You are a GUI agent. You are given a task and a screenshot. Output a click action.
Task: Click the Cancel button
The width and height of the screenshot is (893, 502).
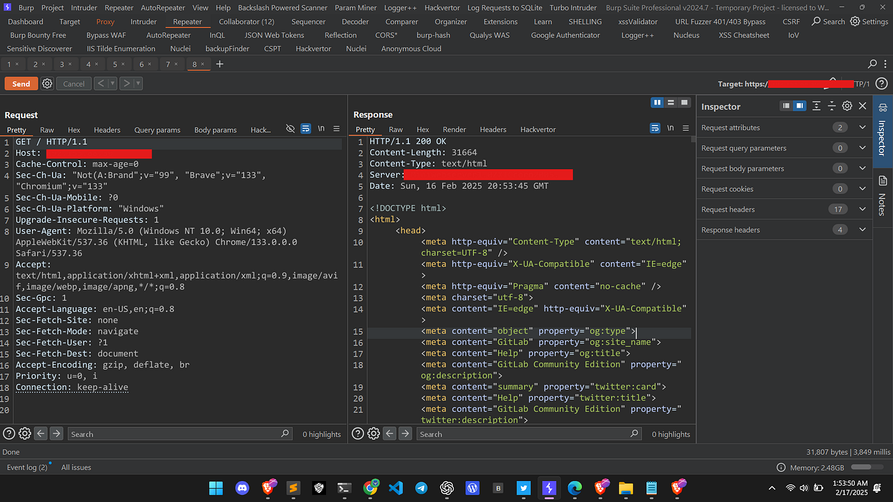click(73, 83)
